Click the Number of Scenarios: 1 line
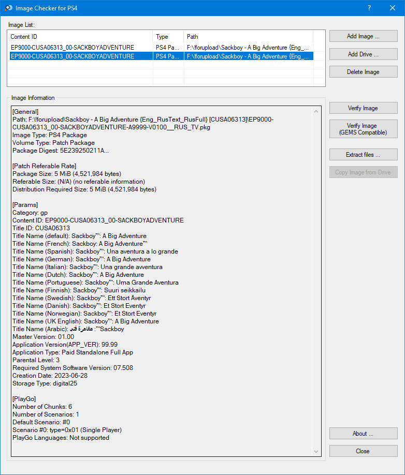The width and height of the screenshot is (405, 475). (46, 414)
